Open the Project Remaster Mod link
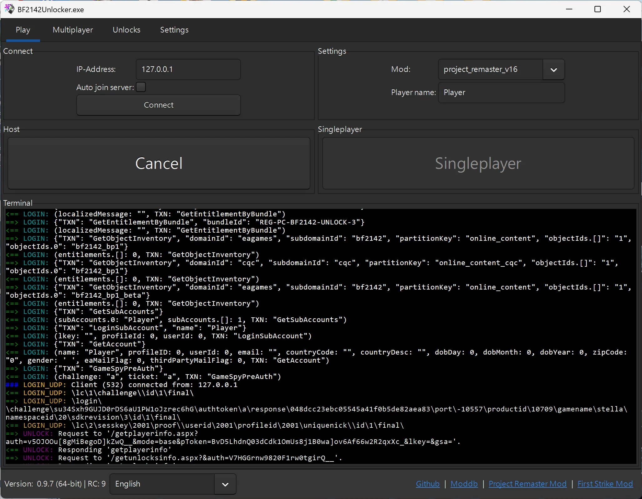Viewport: 642px width, 499px height. pyautogui.click(x=527, y=484)
